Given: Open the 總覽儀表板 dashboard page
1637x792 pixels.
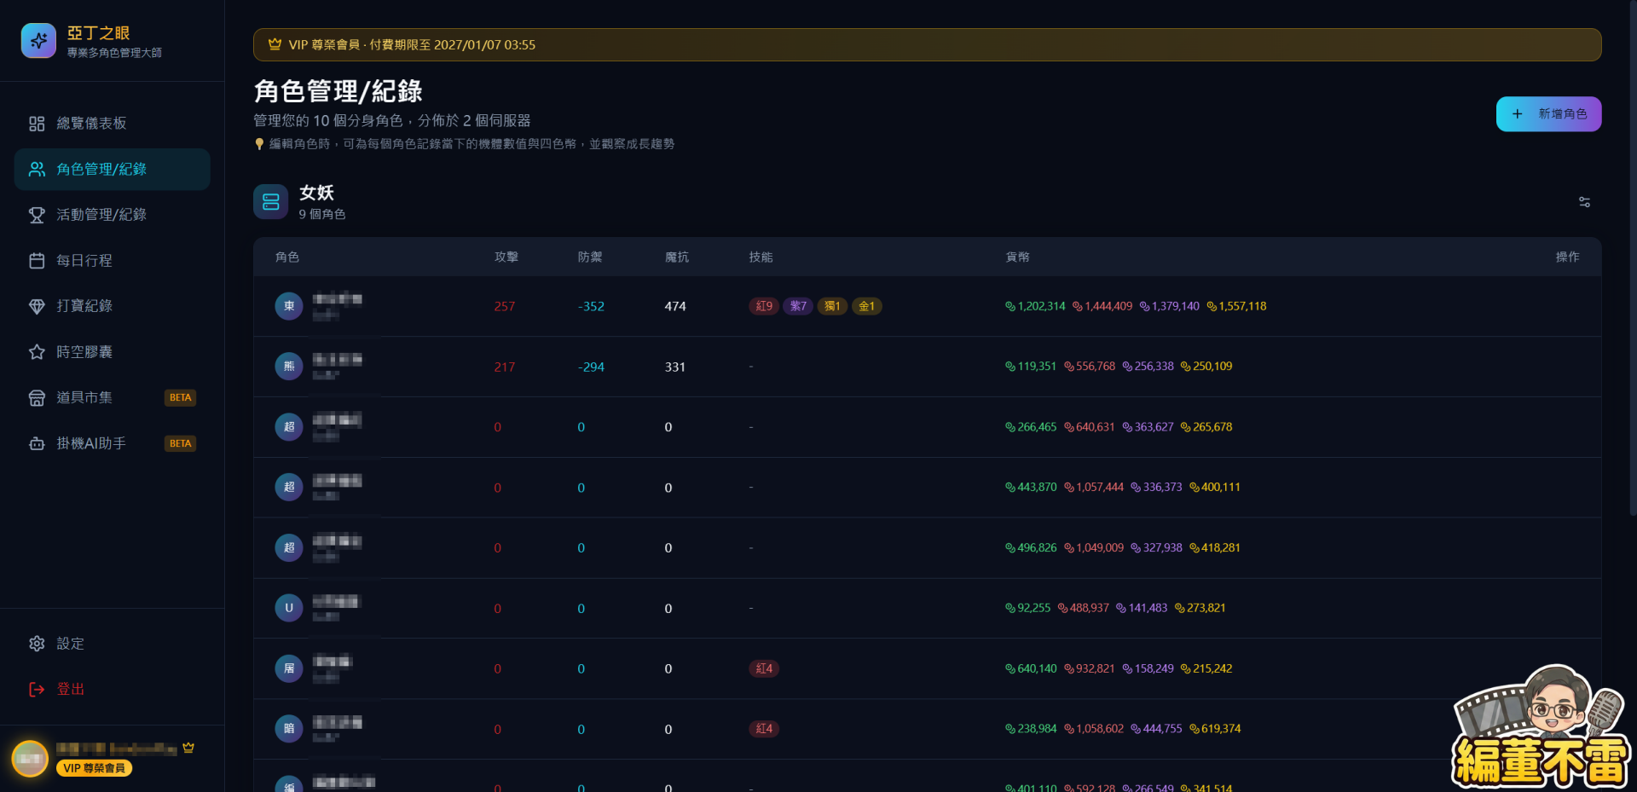Looking at the screenshot, I should pyautogui.click(x=112, y=124).
